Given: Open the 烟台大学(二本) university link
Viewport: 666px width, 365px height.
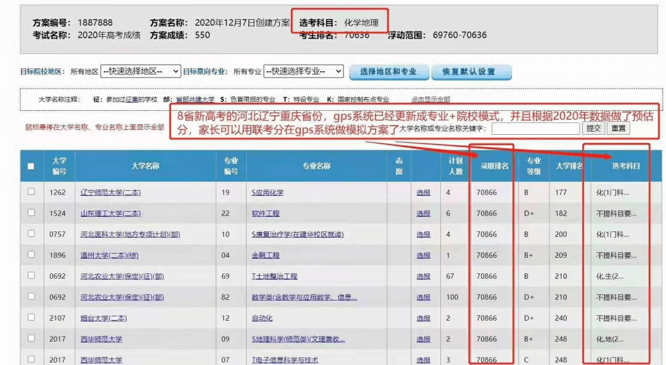Looking at the screenshot, I should click(x=104, y=318).
